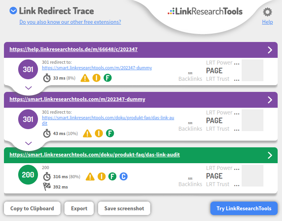This screenshot has height=221, width=282.
Task: Open the Help link
Action: click(x=267, y=22)
